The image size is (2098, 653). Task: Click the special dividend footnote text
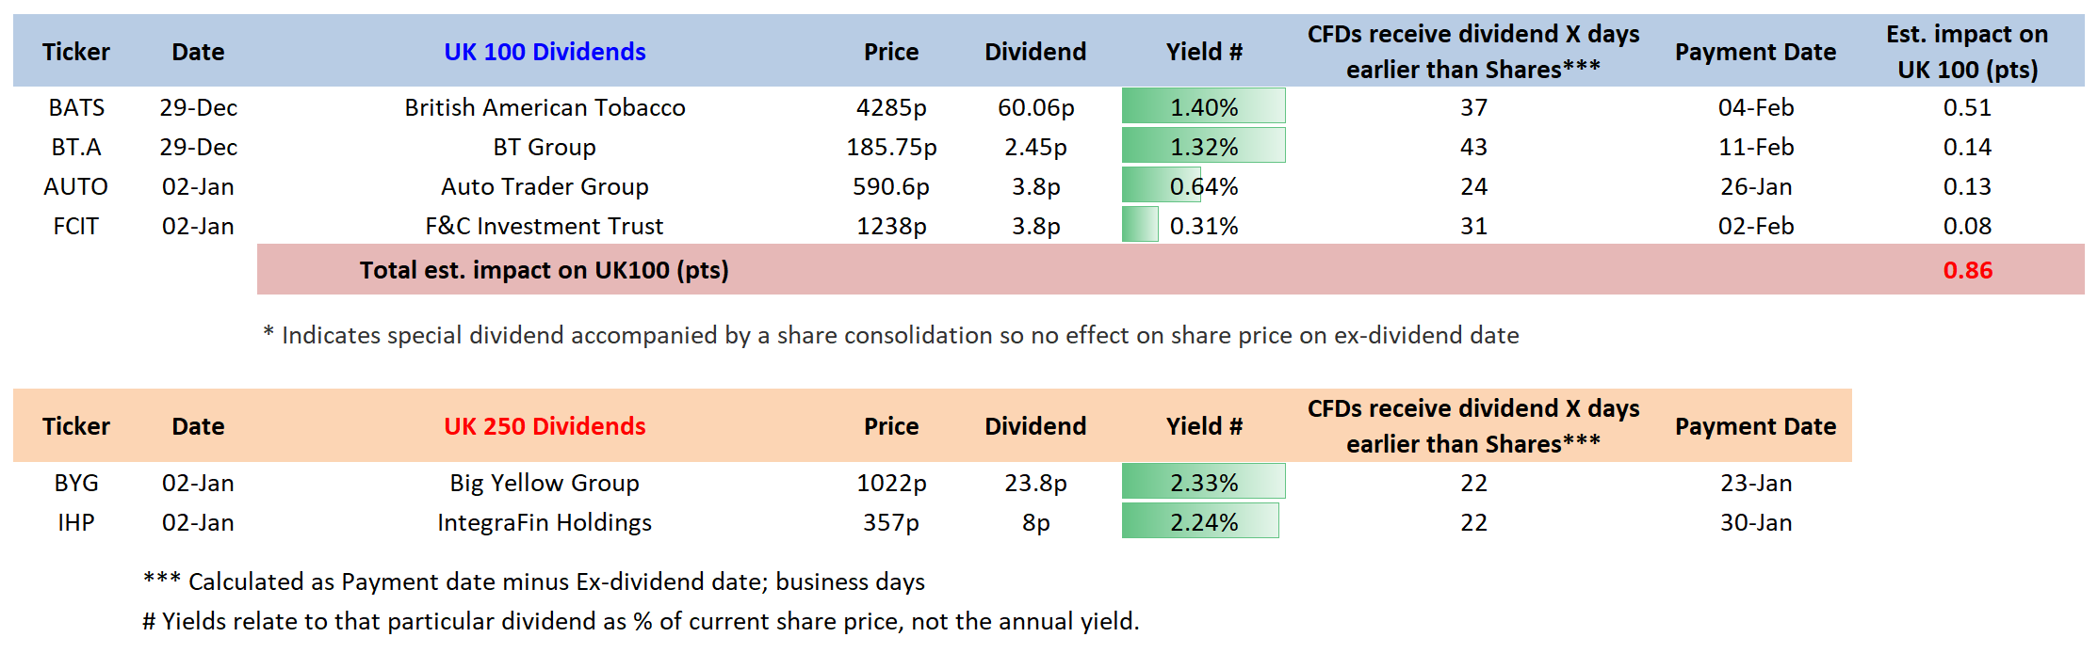click(x=890, y=335)
